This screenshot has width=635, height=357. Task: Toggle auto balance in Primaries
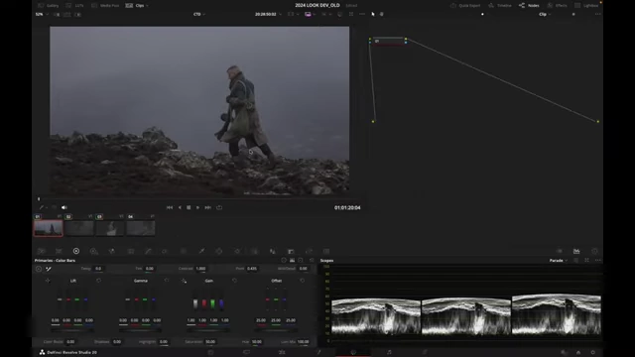(39, 269)
